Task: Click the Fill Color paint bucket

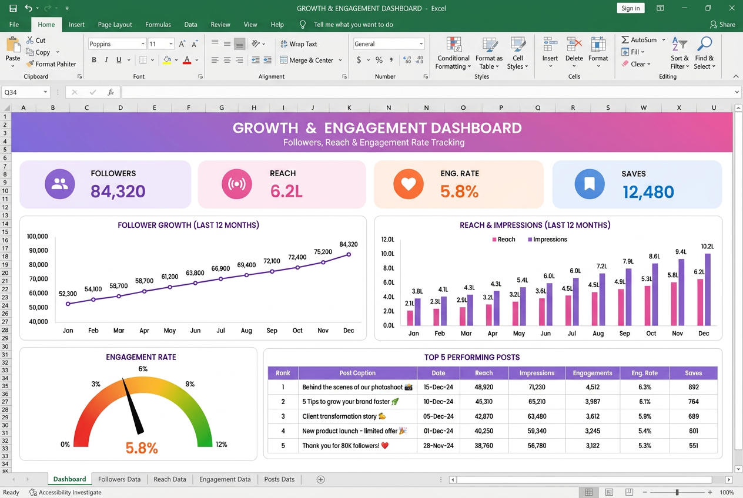Action: tap(167, 60)
